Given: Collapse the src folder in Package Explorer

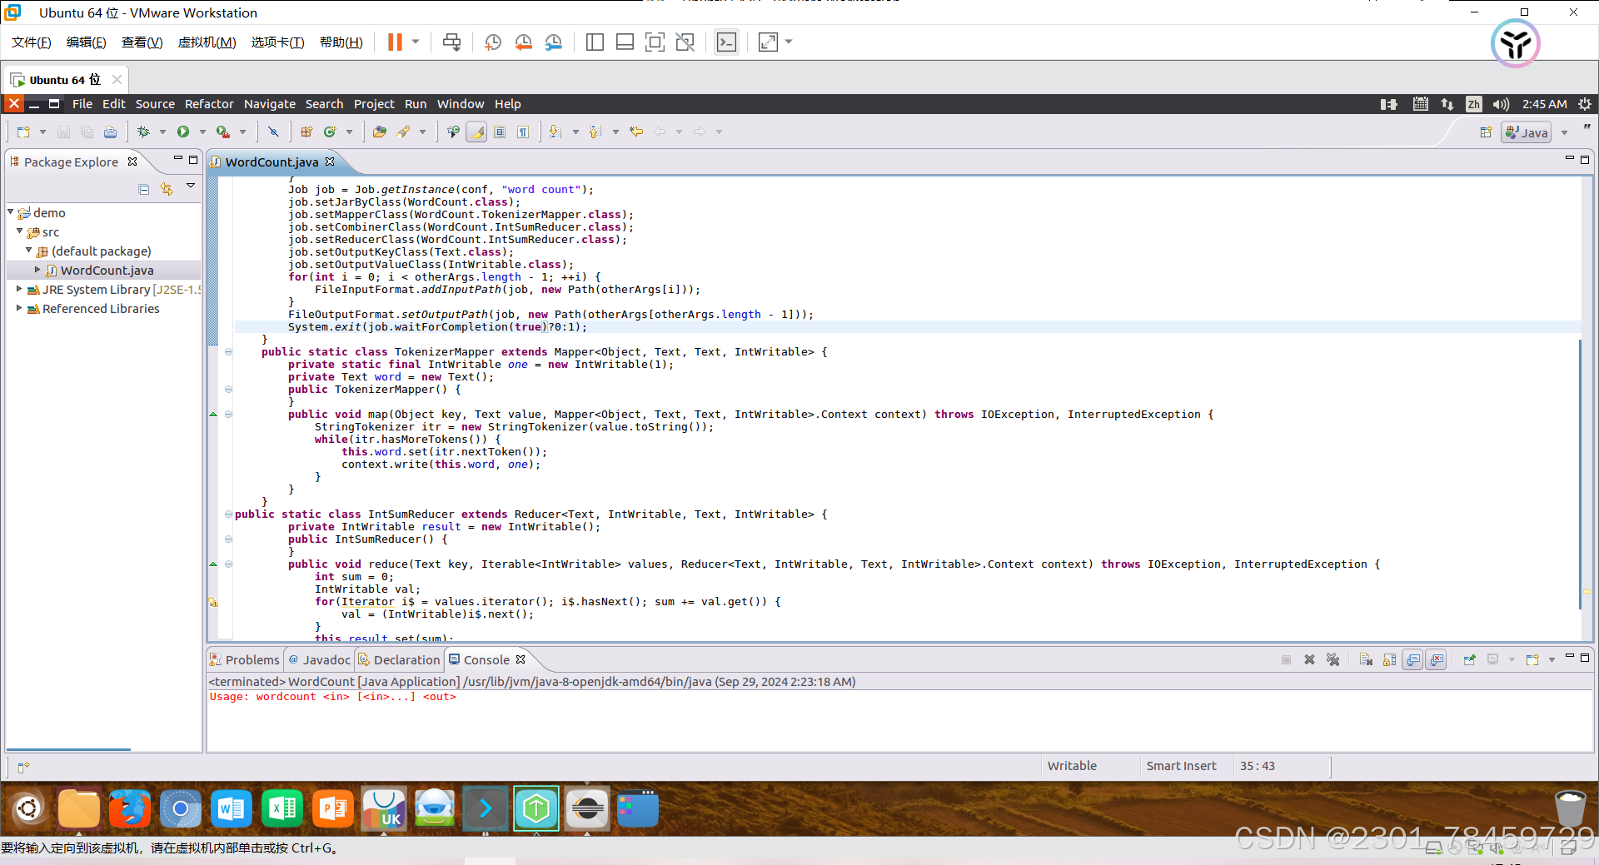Looking at the screenshot, I should coord(19,232).
